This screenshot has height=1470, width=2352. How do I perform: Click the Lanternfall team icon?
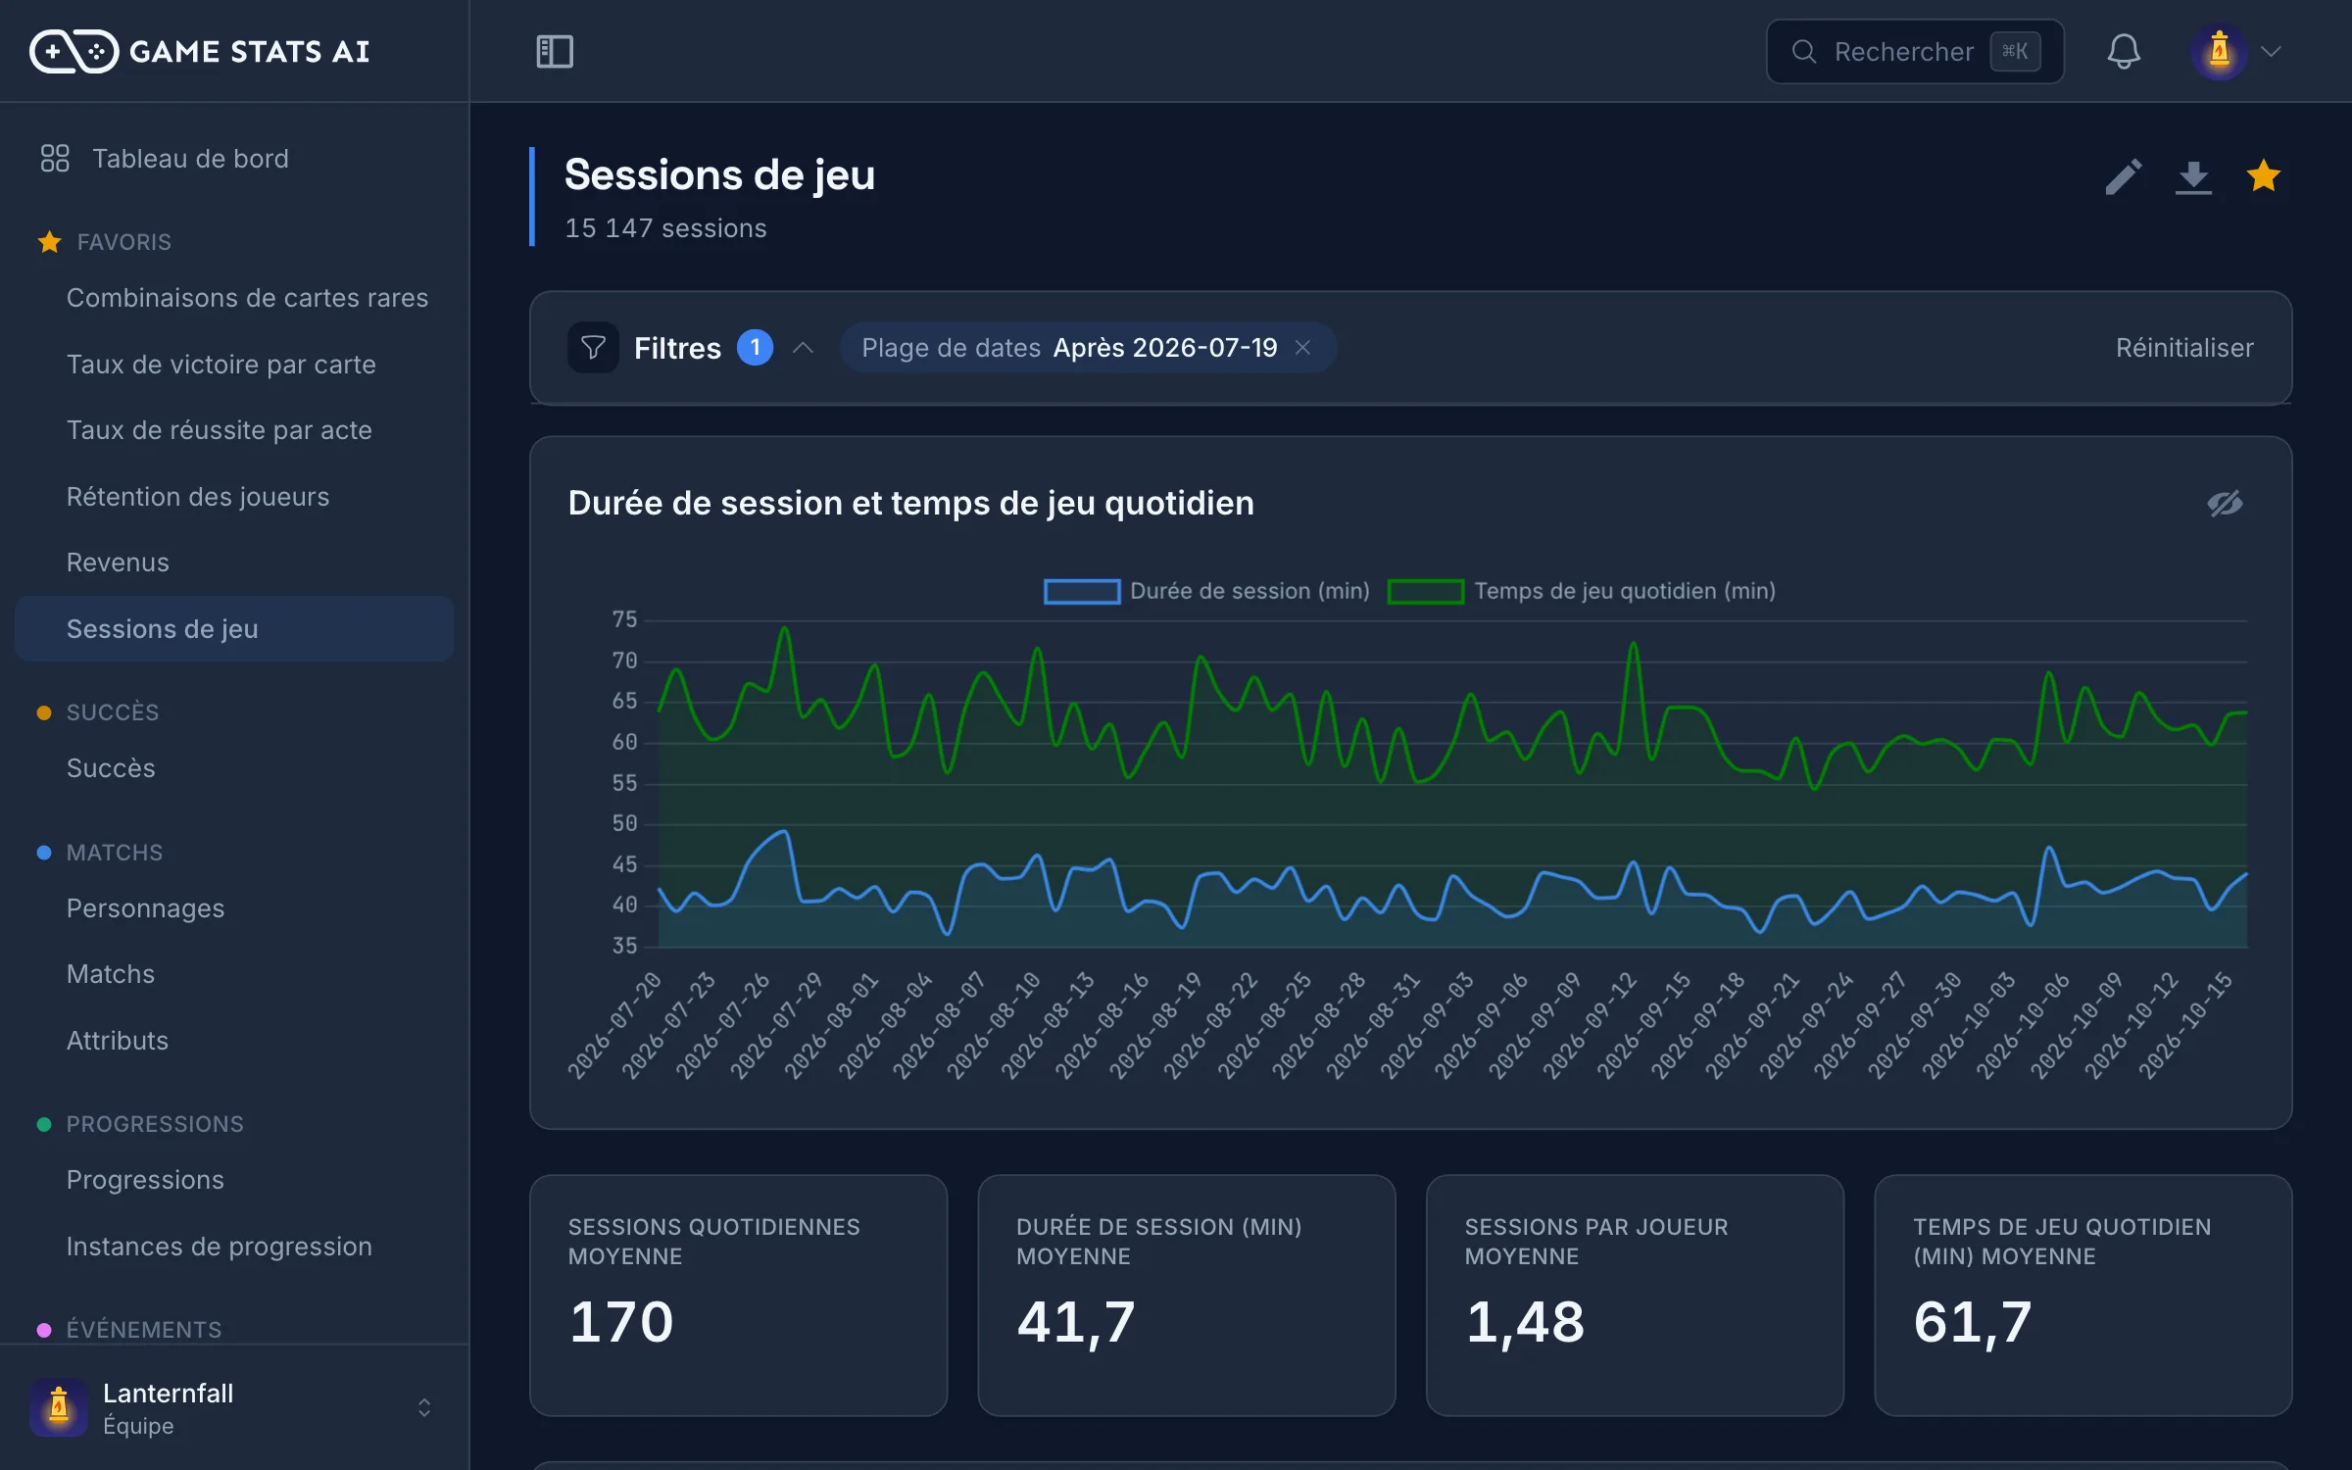point(59,1407)
